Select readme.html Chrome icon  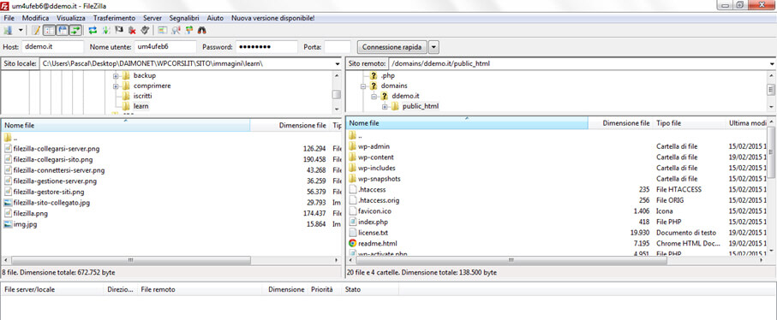(x=352, y=243)
